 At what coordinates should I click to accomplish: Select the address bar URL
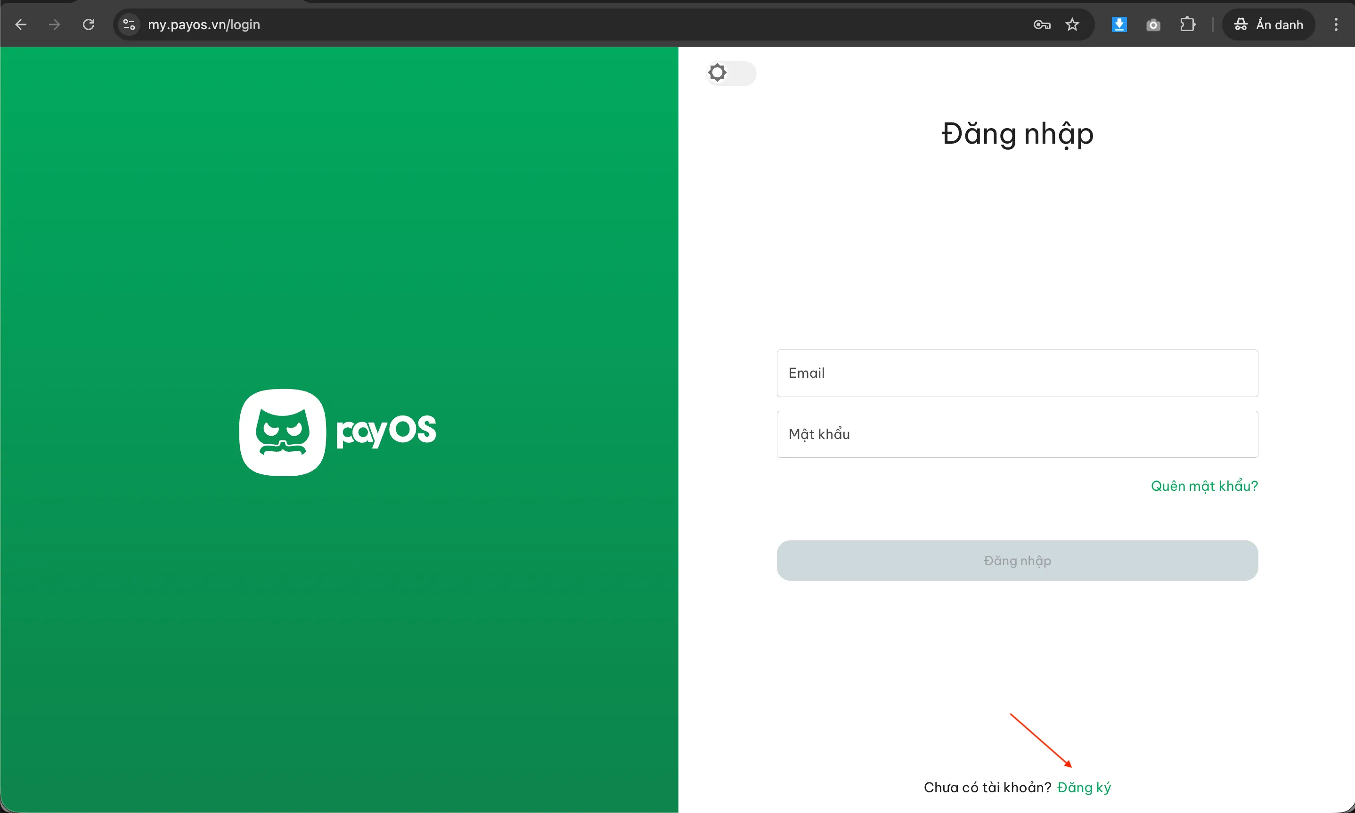[203, 24]
